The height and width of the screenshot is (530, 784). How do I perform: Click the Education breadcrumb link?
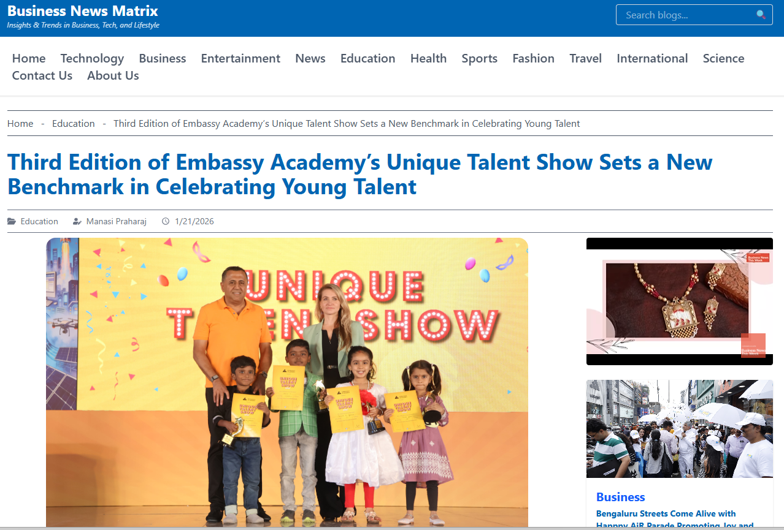point(74,123)
